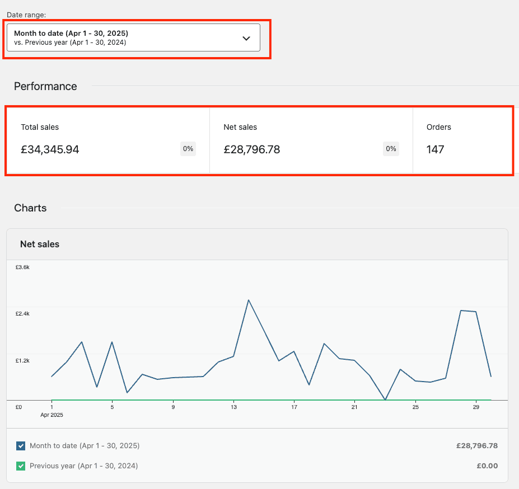Click the chart peak near April 28
Viewport: 519px width, 489px height.
pos(461,310)
